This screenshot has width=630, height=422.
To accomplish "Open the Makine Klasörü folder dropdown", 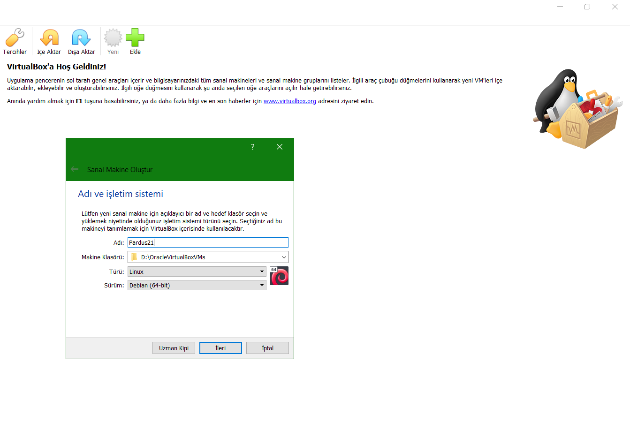I will point(208,257).
